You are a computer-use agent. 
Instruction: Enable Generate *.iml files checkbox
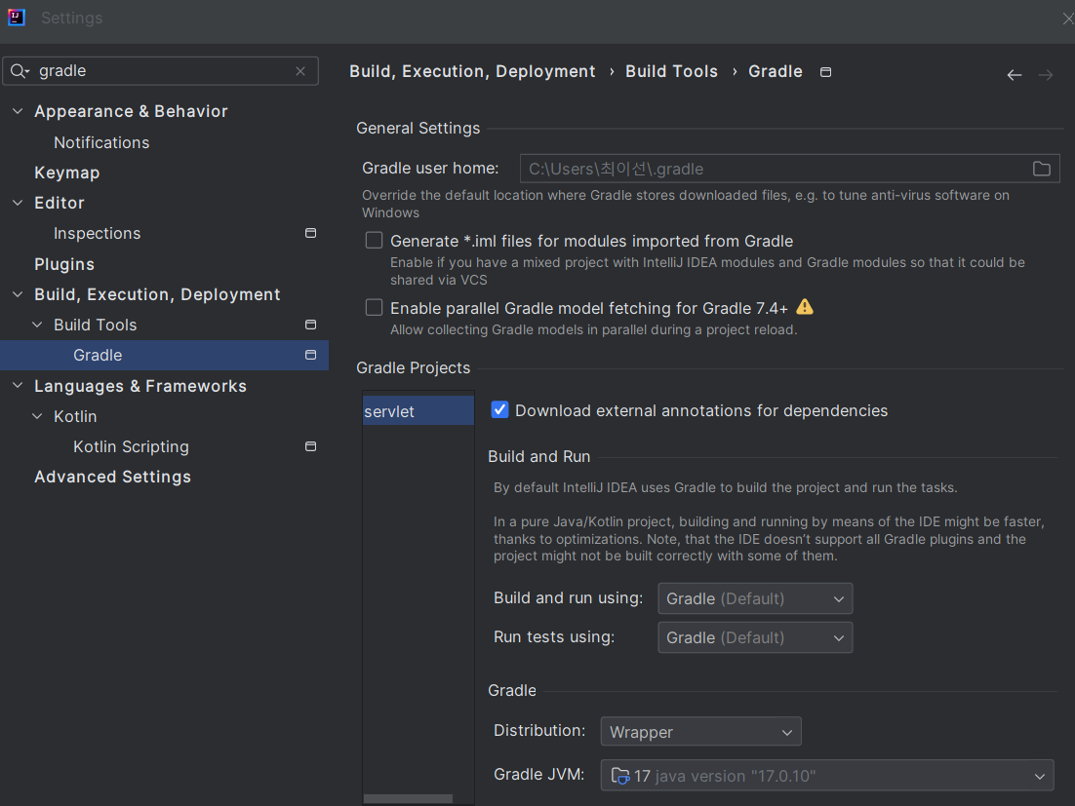(374, 241)
